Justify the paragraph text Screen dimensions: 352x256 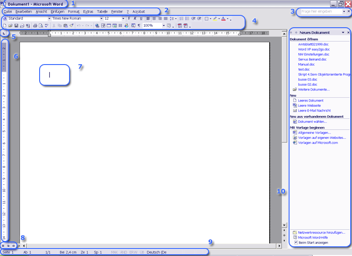pos(166,18)
